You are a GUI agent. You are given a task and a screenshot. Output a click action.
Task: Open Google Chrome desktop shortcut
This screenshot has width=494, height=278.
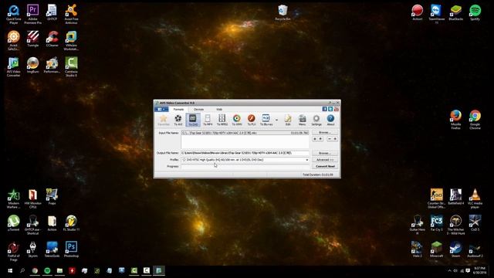pos(475,120)
